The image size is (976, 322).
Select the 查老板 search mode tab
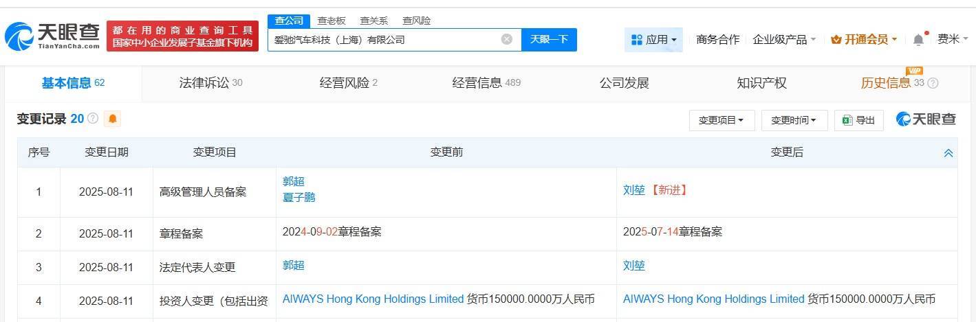point(332,21)
